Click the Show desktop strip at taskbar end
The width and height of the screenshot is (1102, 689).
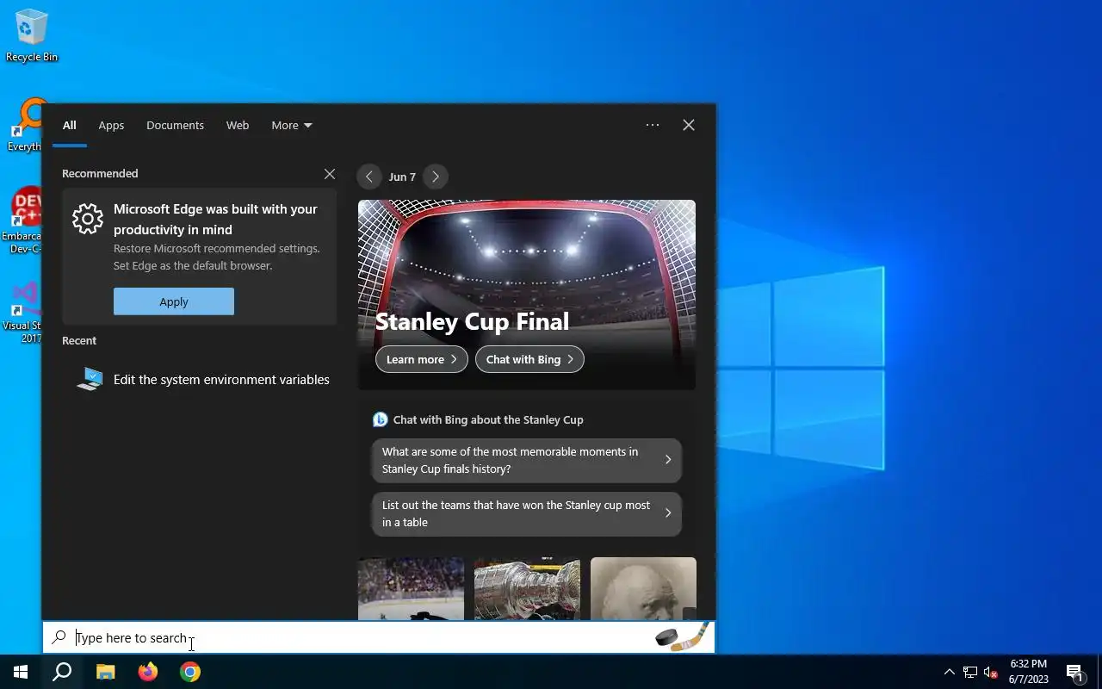tap(1099, 672)
